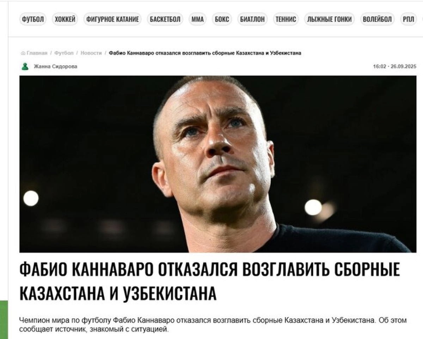Click the Главная breadcrumb link

pos(37,53)
